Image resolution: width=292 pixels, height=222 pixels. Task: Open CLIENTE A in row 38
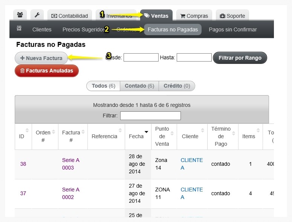[192, 164]
